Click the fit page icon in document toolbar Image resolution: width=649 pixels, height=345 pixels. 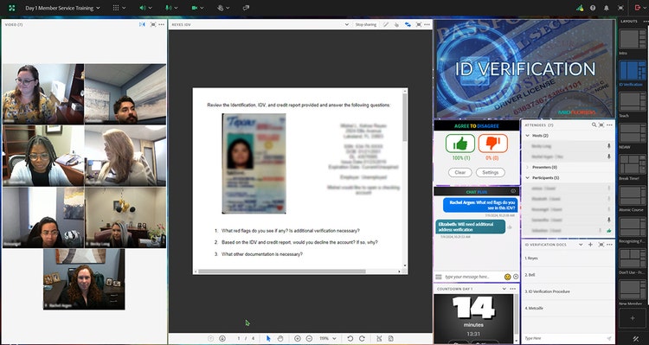(391, 338)
